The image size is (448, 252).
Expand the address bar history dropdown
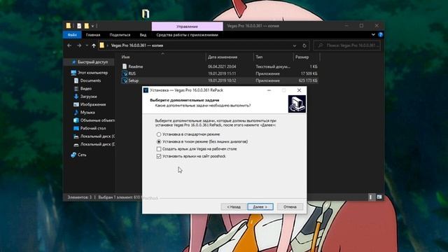[295, 45]
